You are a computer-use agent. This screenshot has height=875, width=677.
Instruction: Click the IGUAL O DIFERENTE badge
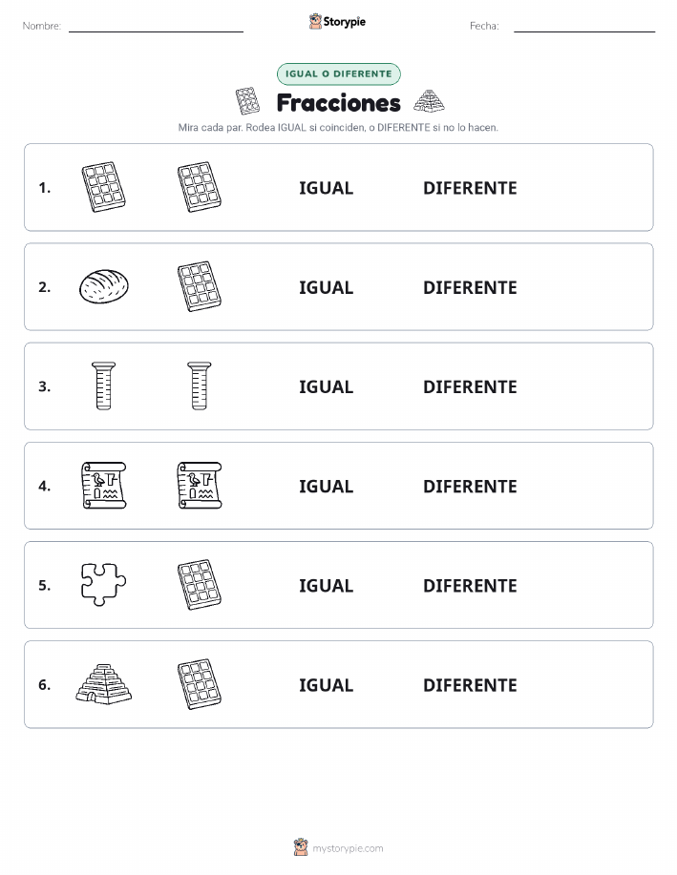tap(338, 73)
